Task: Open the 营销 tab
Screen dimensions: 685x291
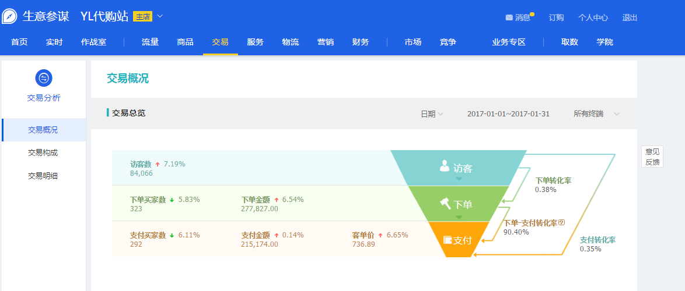Action: click(x=326, y=42)
